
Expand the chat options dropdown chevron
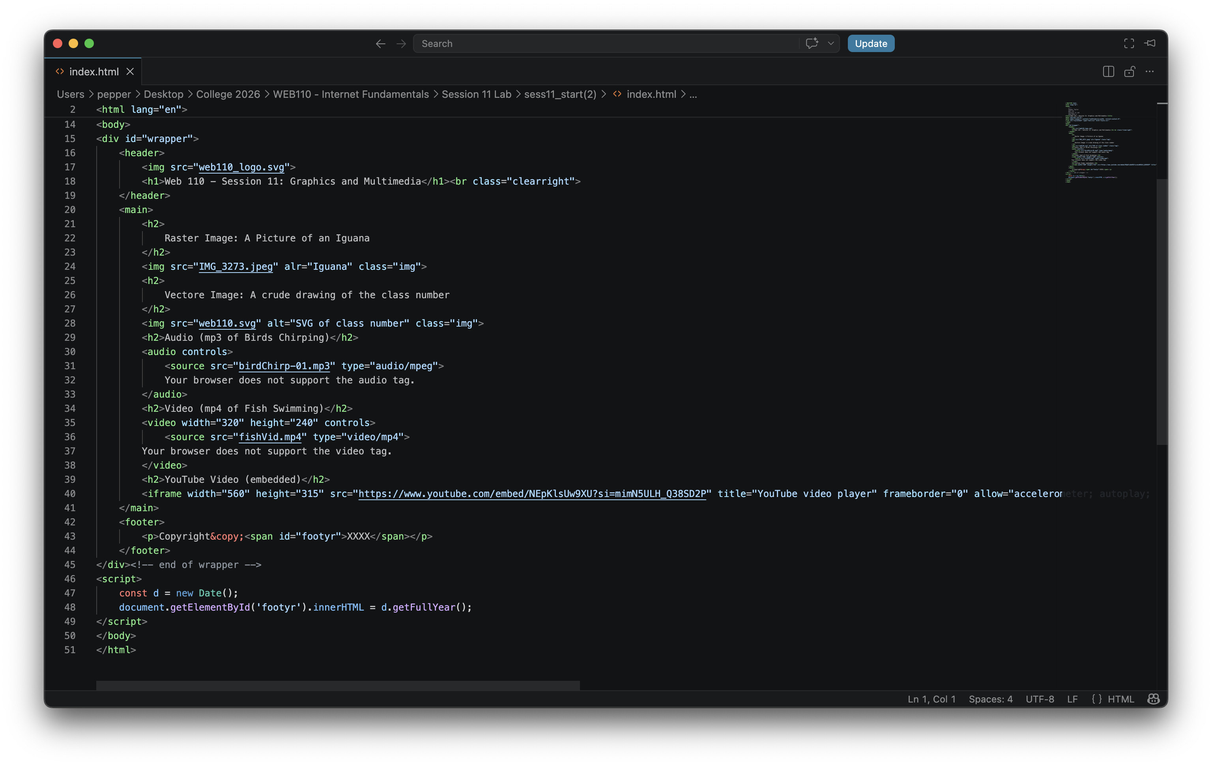coord(831,44)
